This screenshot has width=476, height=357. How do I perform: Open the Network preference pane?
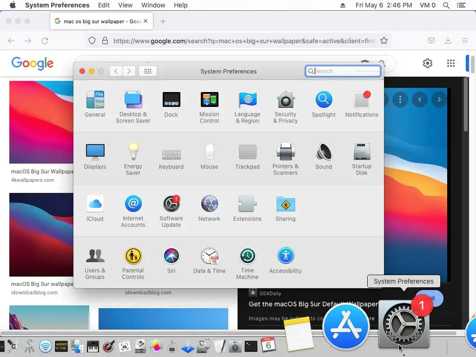209,208
